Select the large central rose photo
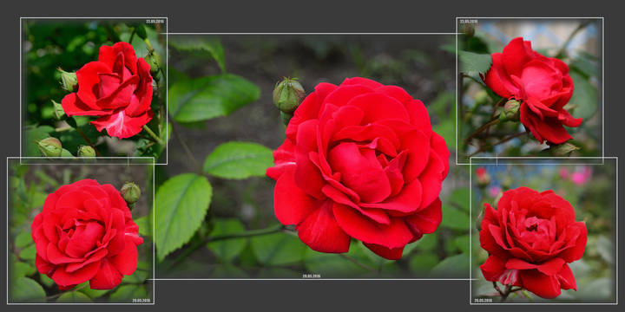This screenshot has height=312, width=625. (312, 156)
